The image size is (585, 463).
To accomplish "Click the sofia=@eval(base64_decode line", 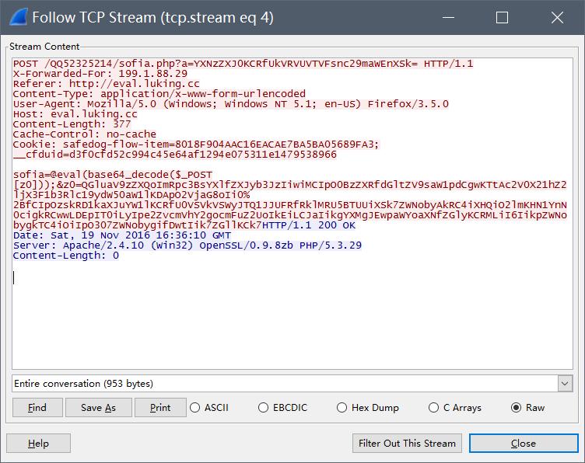I will pyautogui.click(x=113, y=175).
